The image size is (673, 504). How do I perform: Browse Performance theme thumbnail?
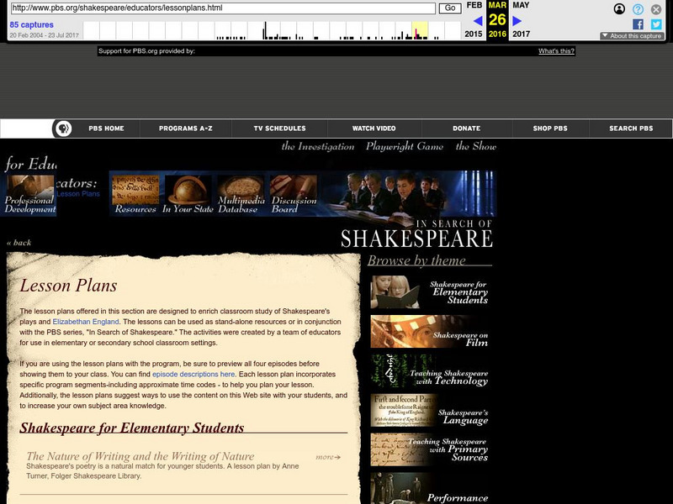430,488
